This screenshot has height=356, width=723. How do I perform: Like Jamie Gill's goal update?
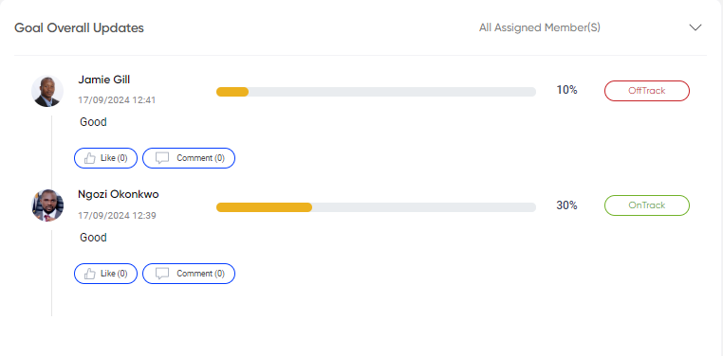click(105, 158)
